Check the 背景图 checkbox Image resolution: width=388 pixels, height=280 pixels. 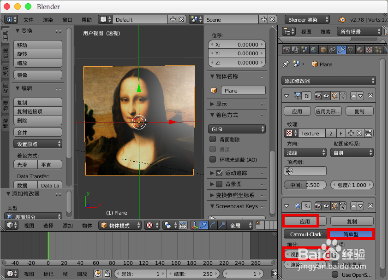[x=219, y=184]
